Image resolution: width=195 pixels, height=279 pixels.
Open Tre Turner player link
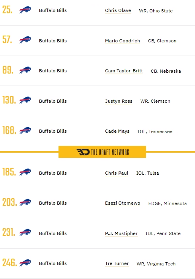click(x=117, y=263)
